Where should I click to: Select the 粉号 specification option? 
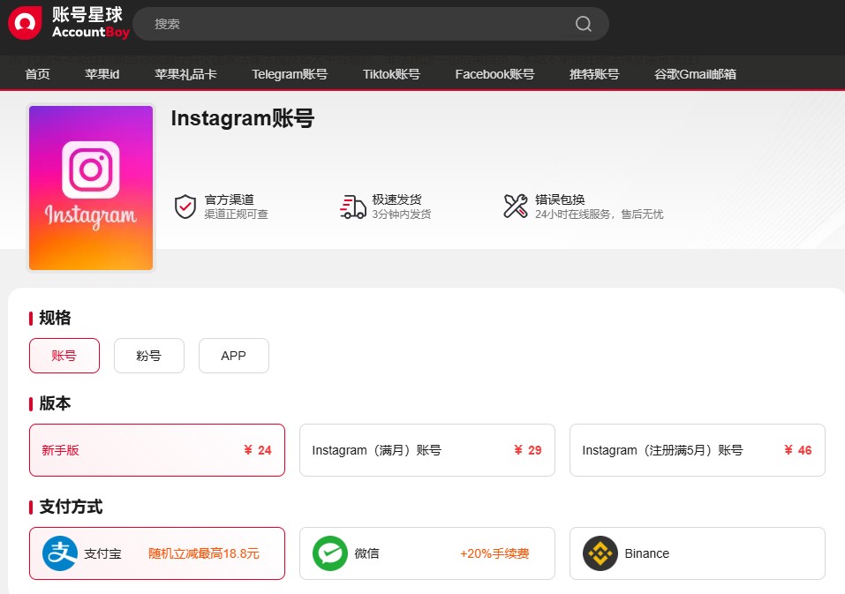(x=148, y=356)
